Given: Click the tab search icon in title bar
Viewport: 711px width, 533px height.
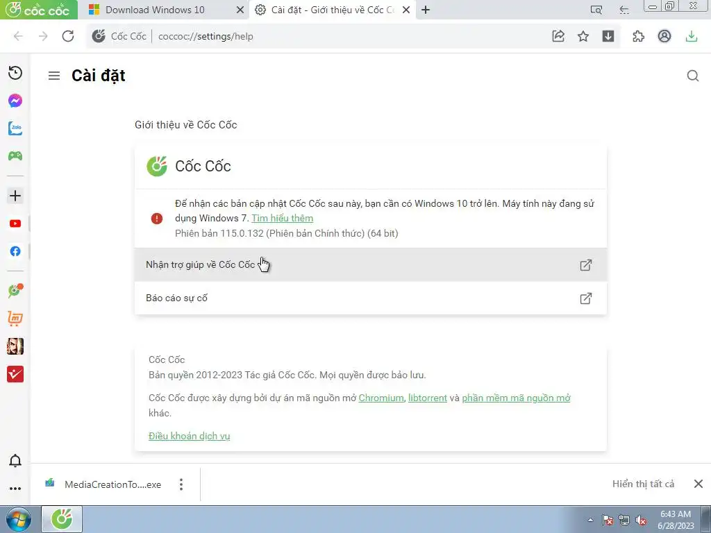Looking at the screenshot, I should [x=596, y=10].
